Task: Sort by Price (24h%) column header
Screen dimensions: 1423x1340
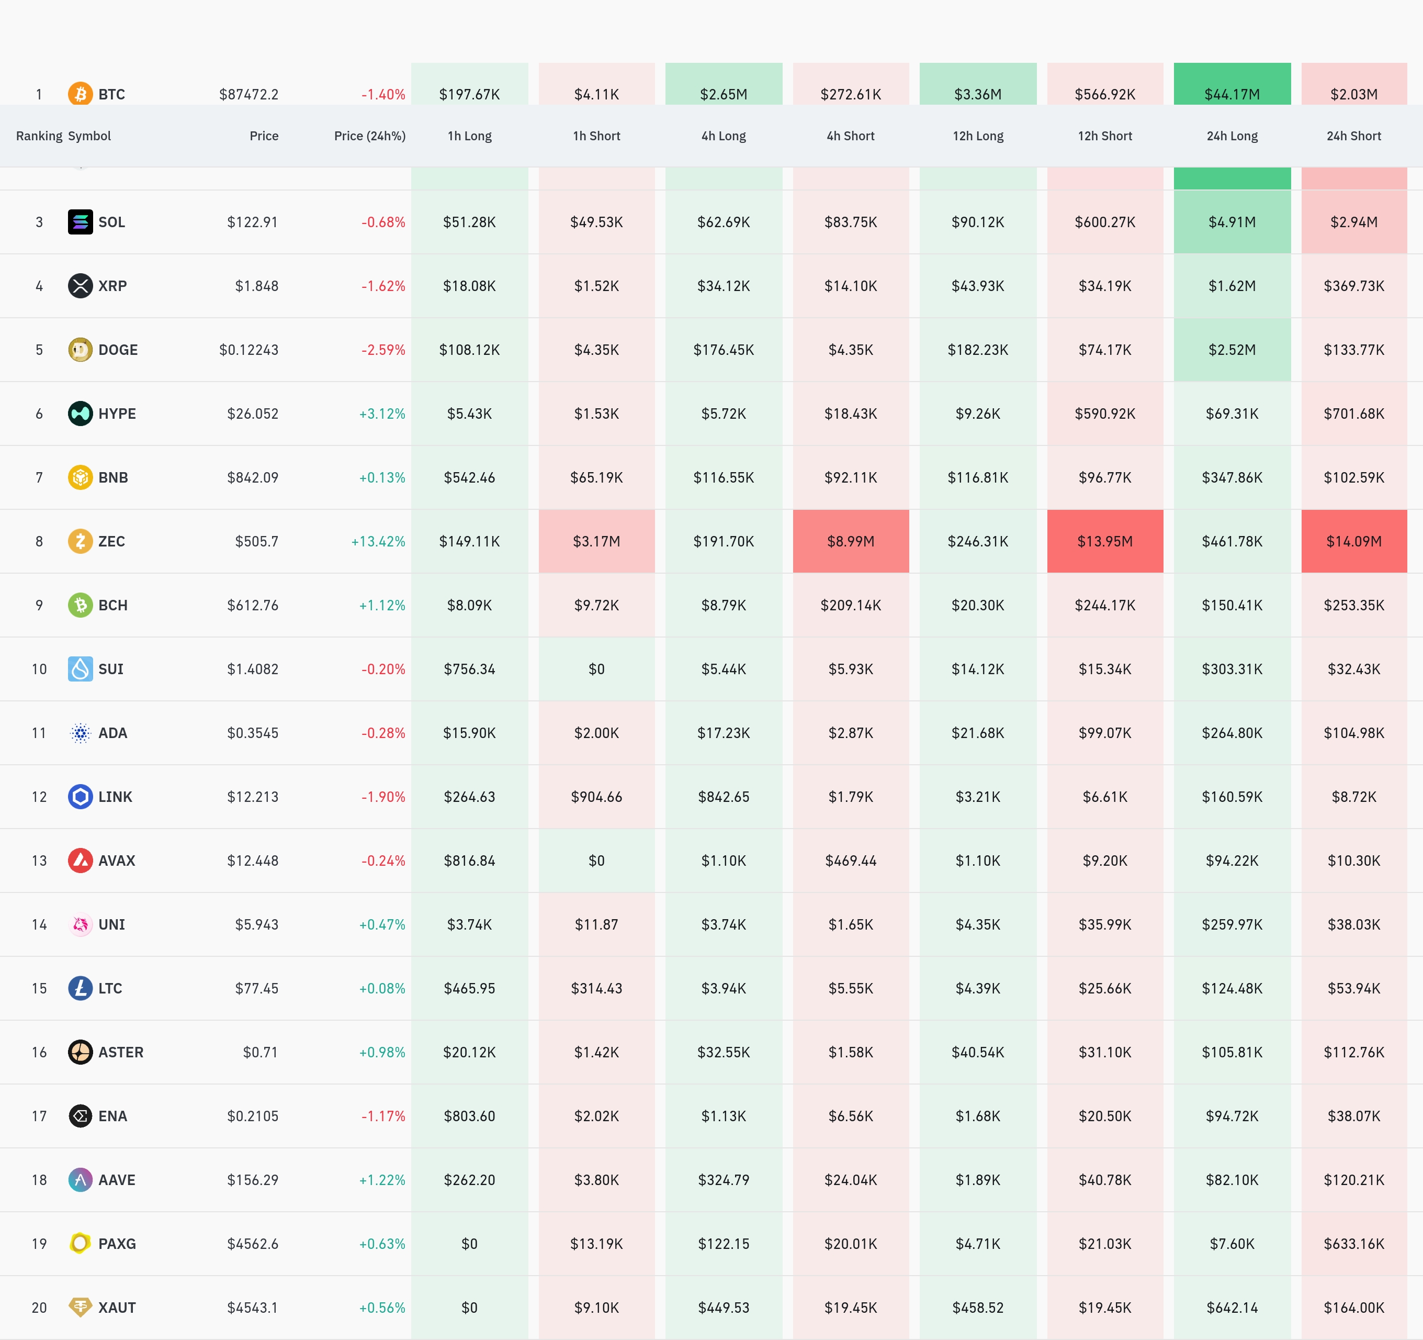Action: (369, 136)
